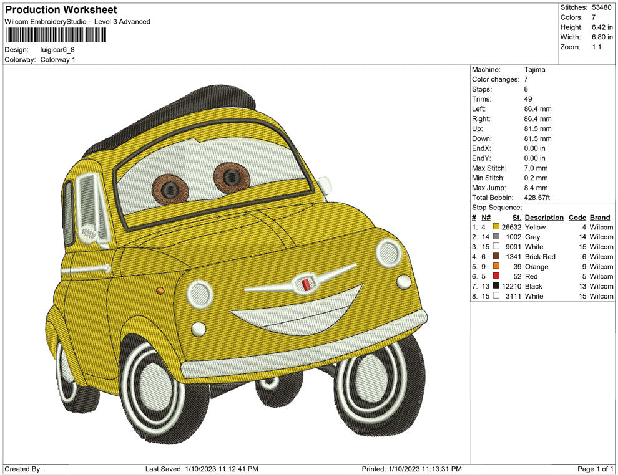
Task: Click the stitches count '53480'
Action: pyautogui.click(x=601, y=7)
